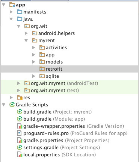Open settings.gradle file name
139x162 pixels.
pos(41,148)
